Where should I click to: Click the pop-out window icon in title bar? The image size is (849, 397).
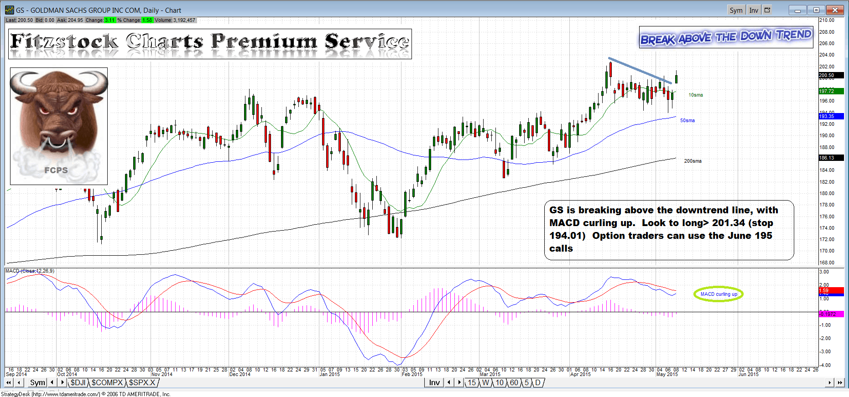point(767,10)
